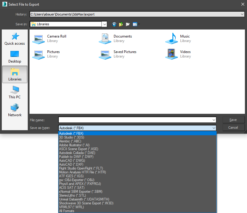This screenshot has width=247, height=213.
Task: Choose PhysX and APEX (*.PXPROJ)
Action: pyautogui.click(x=137, y=184)
